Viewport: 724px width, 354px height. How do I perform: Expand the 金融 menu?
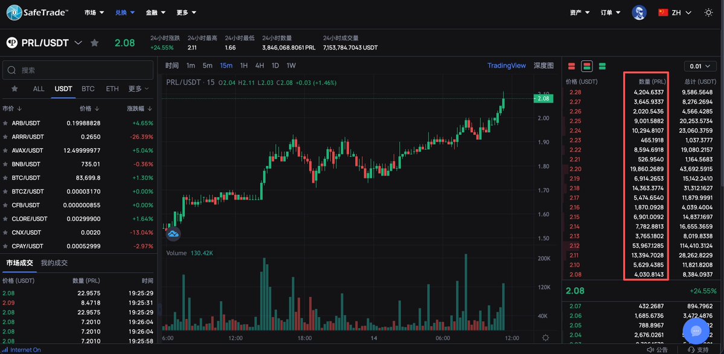156,13
